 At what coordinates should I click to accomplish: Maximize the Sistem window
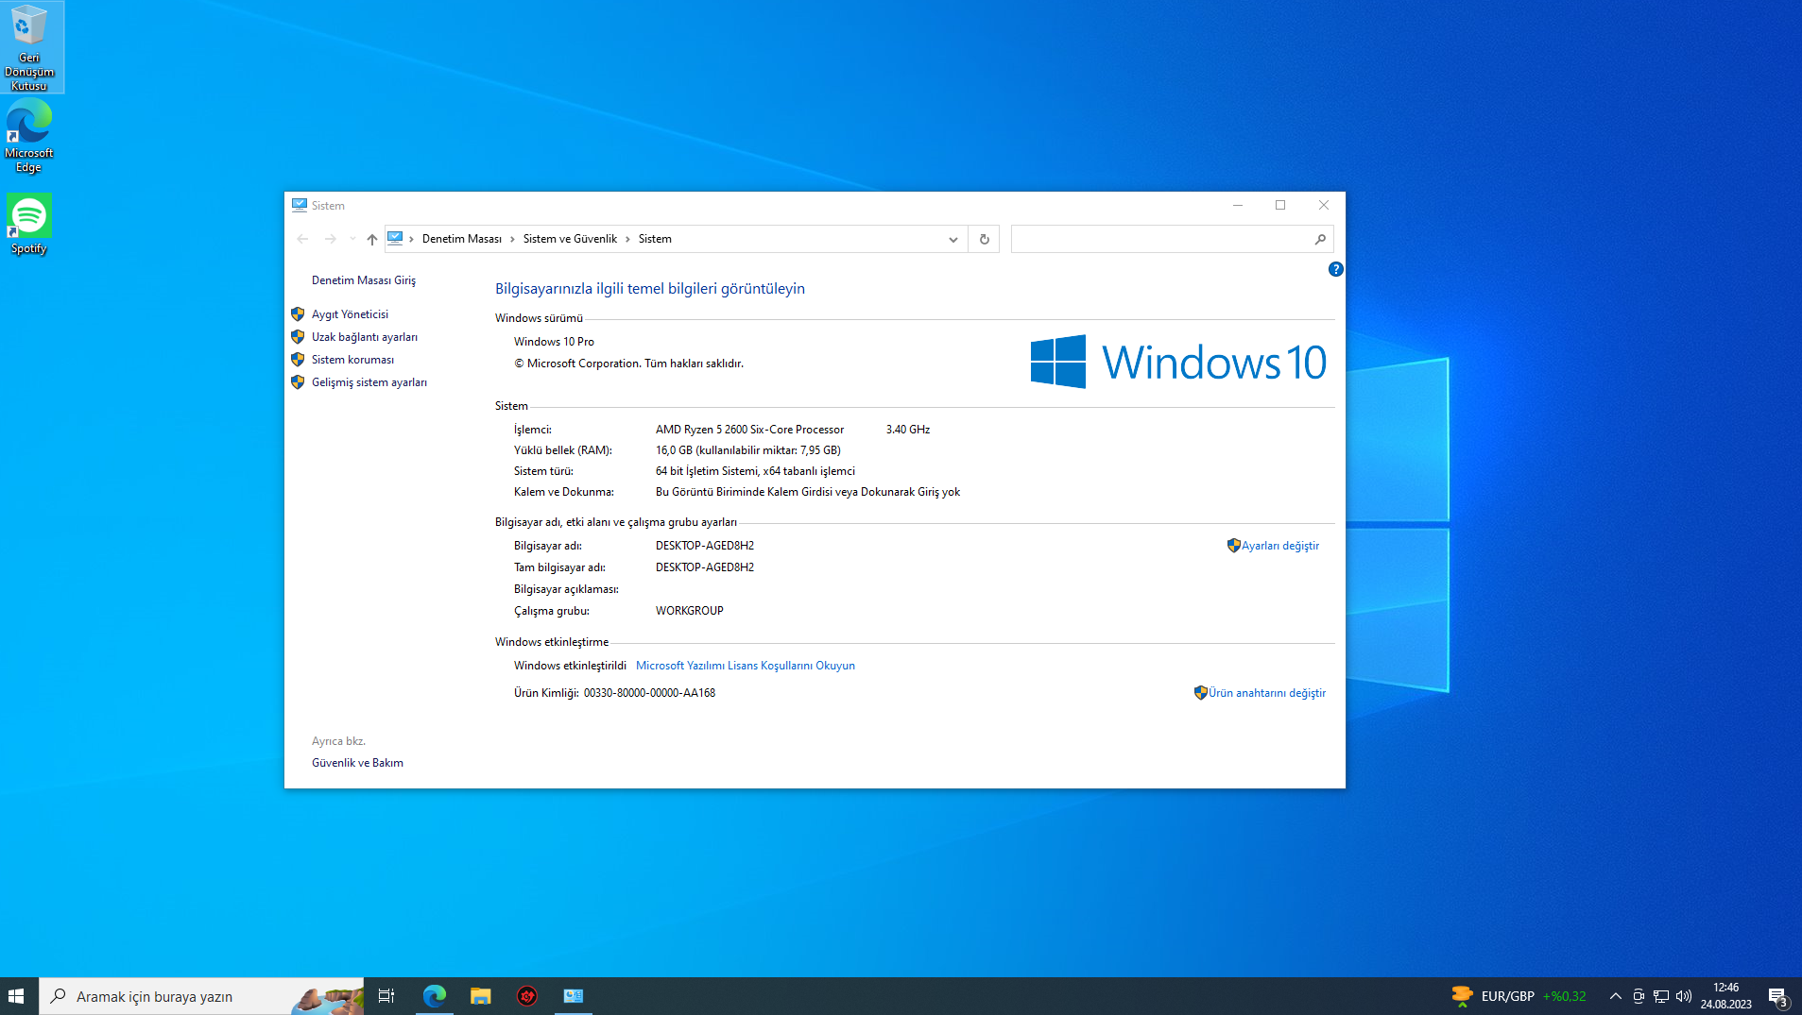(1280, 205)
